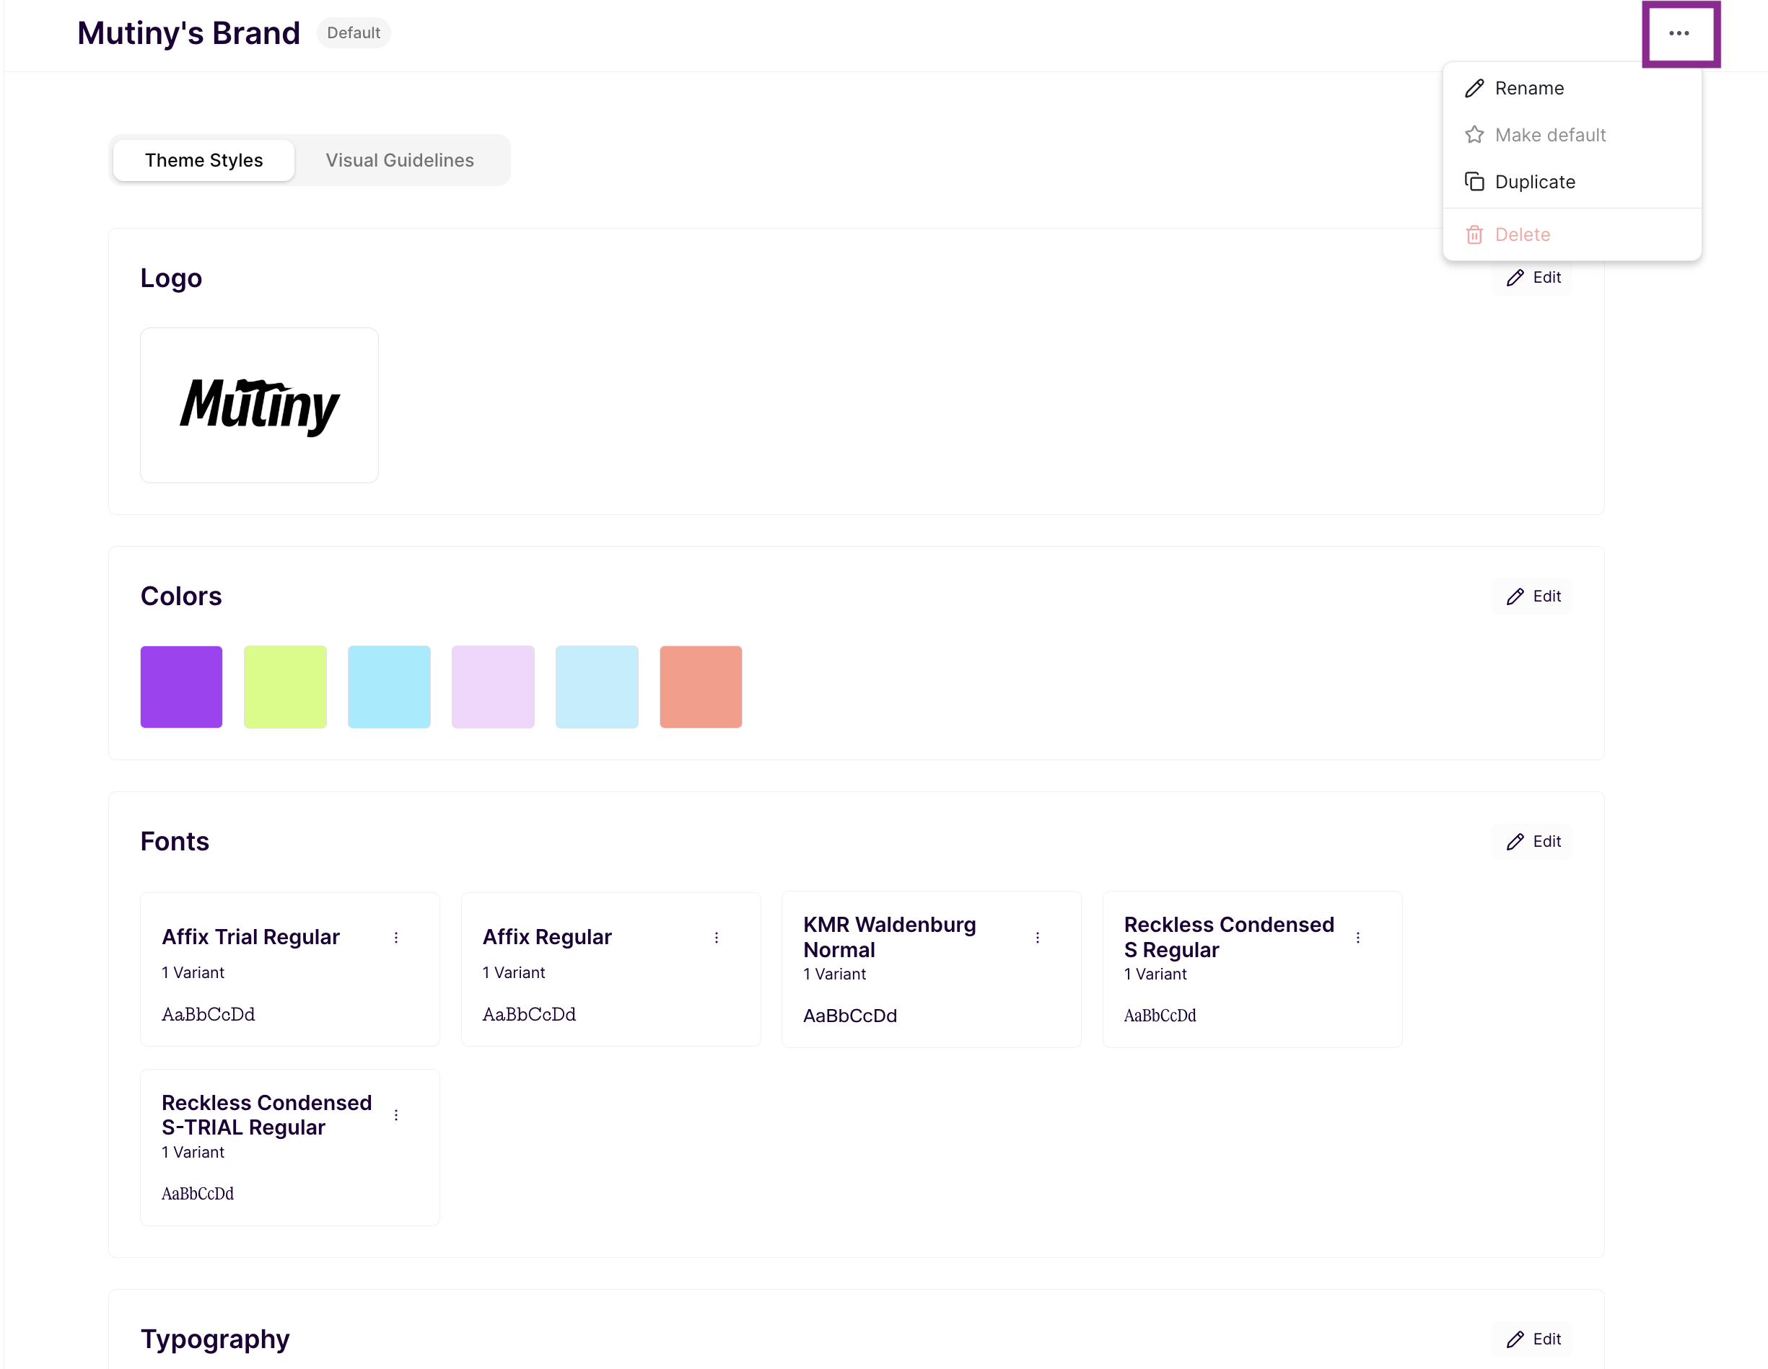
Task: Edit the Logo section
Action: point(1533,278)
